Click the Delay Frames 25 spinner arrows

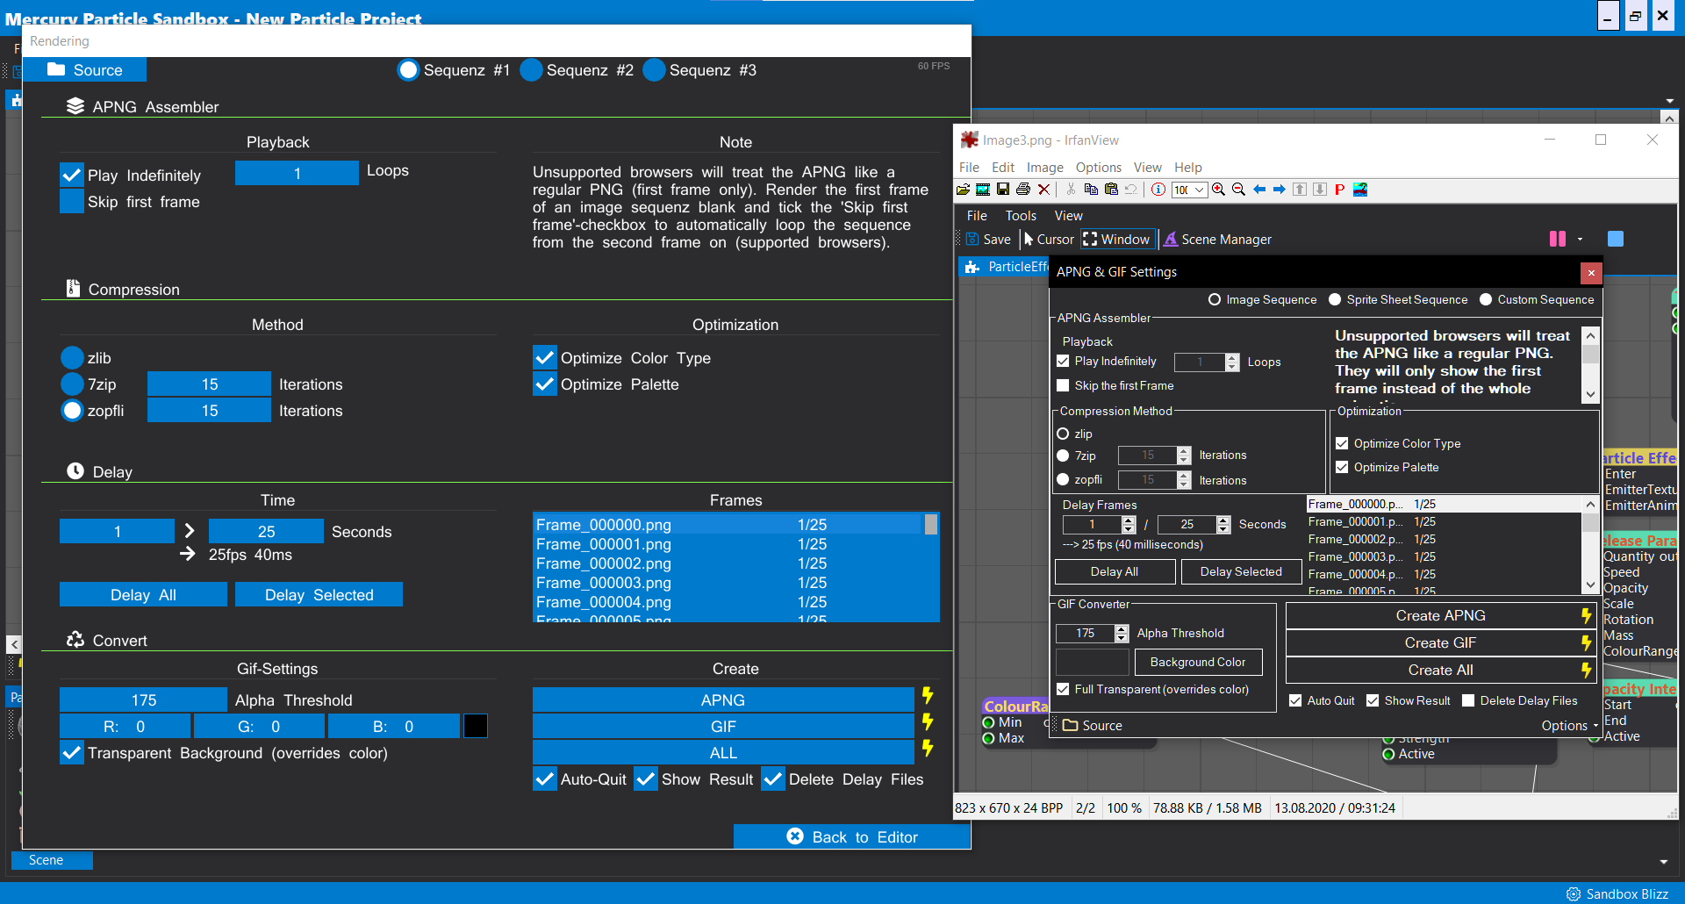click(x=1223, y=524)
